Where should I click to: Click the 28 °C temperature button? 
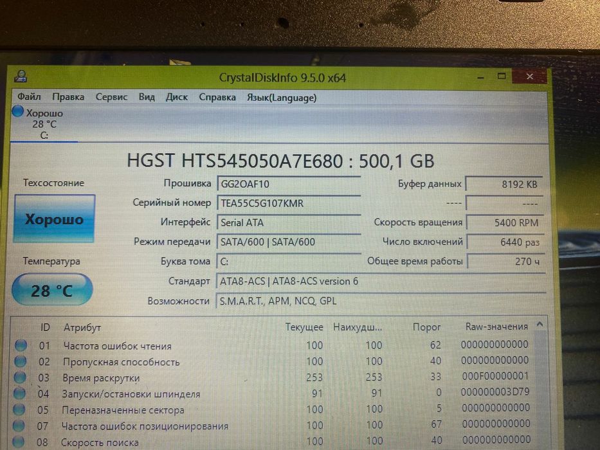pyautogui.click(x=52, y=290)
